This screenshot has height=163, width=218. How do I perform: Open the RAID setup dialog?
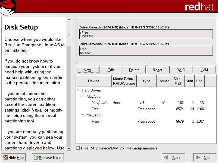tap(181, 70)
